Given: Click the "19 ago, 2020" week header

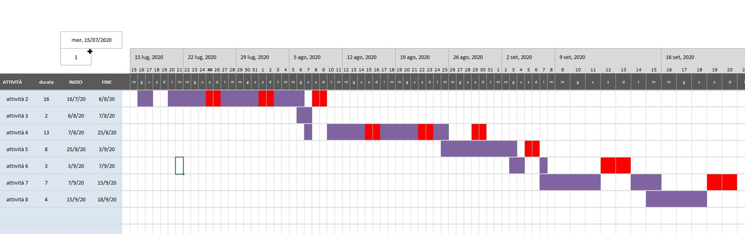Looking at the screenshot, I should point(421,57).
